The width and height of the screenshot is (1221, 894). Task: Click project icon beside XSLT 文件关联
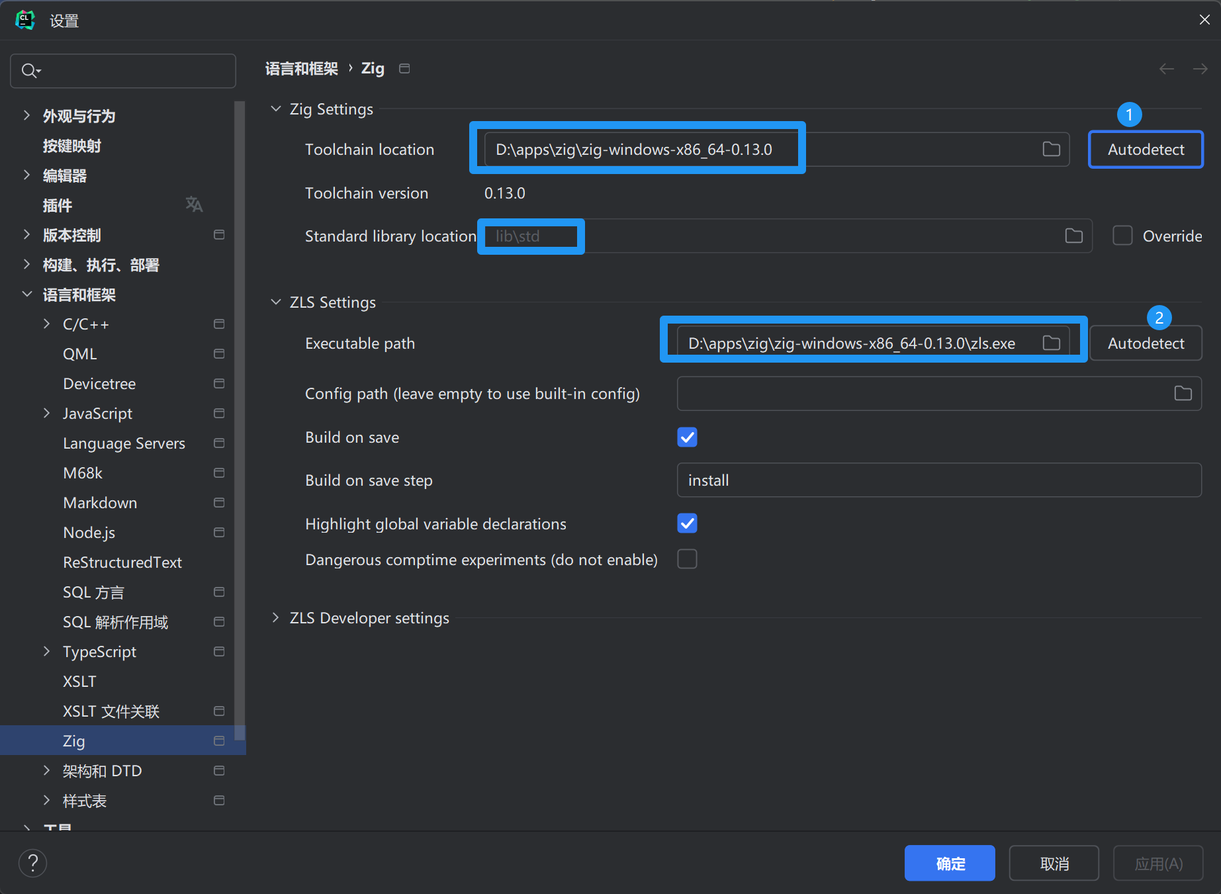tap(219, 711)
